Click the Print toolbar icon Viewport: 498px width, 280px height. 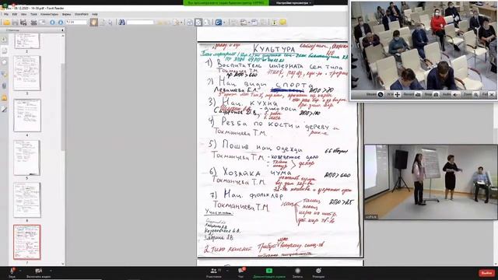click(33, 23)
